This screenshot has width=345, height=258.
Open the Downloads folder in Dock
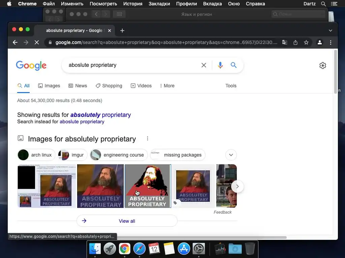pyautogui.click(x=235, y=249)
